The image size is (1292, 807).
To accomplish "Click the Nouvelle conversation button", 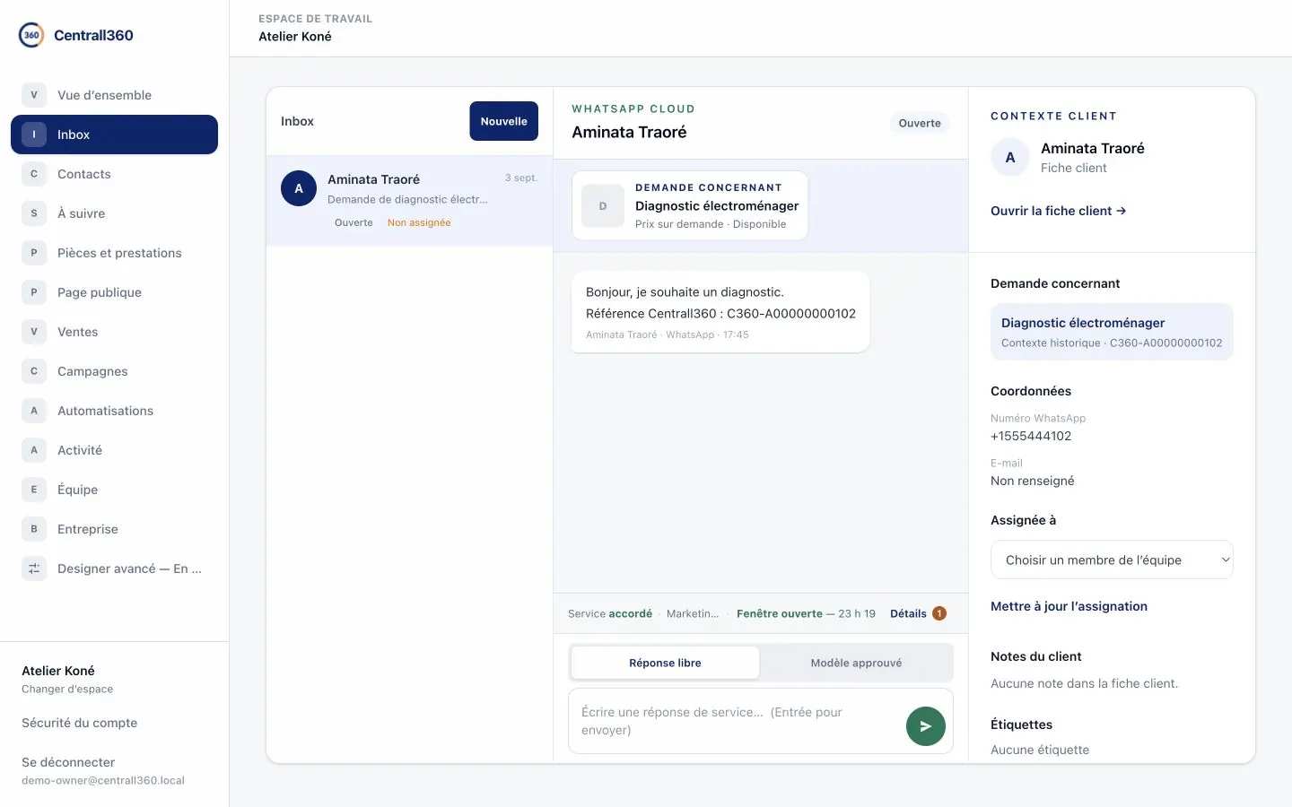I will click(x=503, y=121).
